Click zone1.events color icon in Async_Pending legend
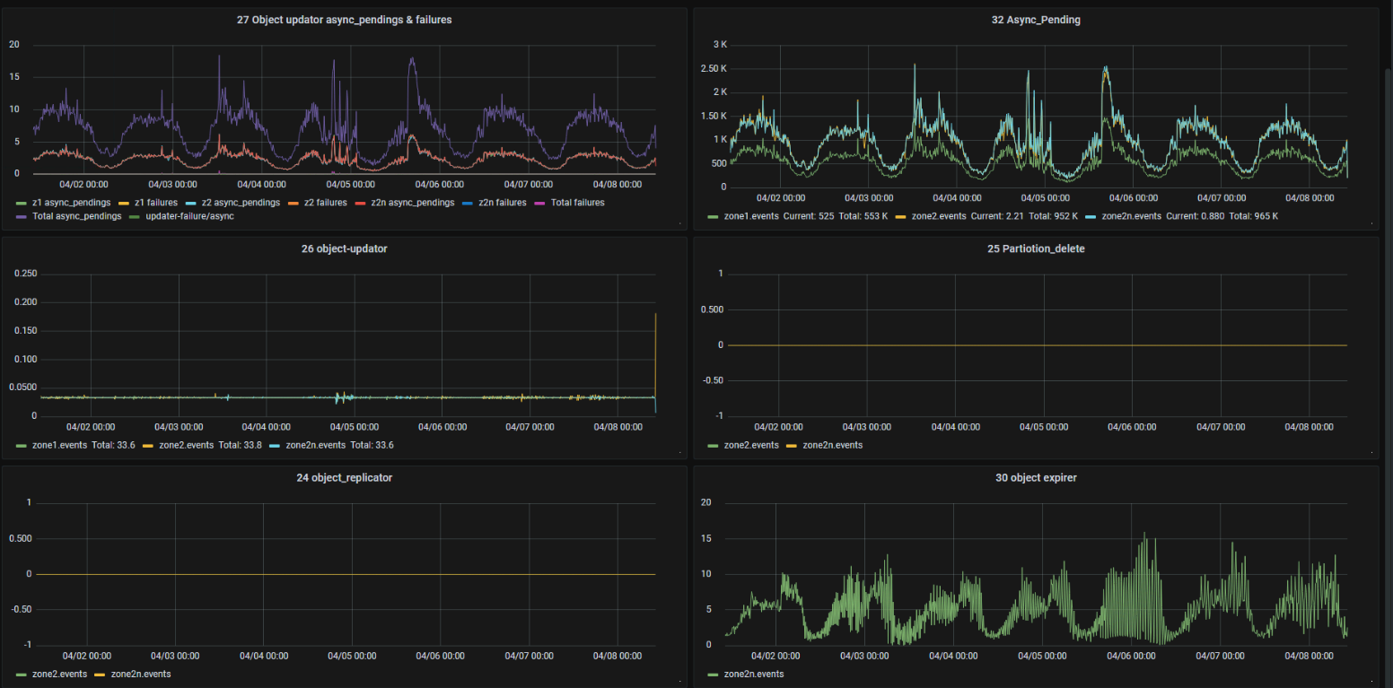Image resolution: width=1393 pixels, height=688 pixels. pyautogui.click(x=713, y=216)
